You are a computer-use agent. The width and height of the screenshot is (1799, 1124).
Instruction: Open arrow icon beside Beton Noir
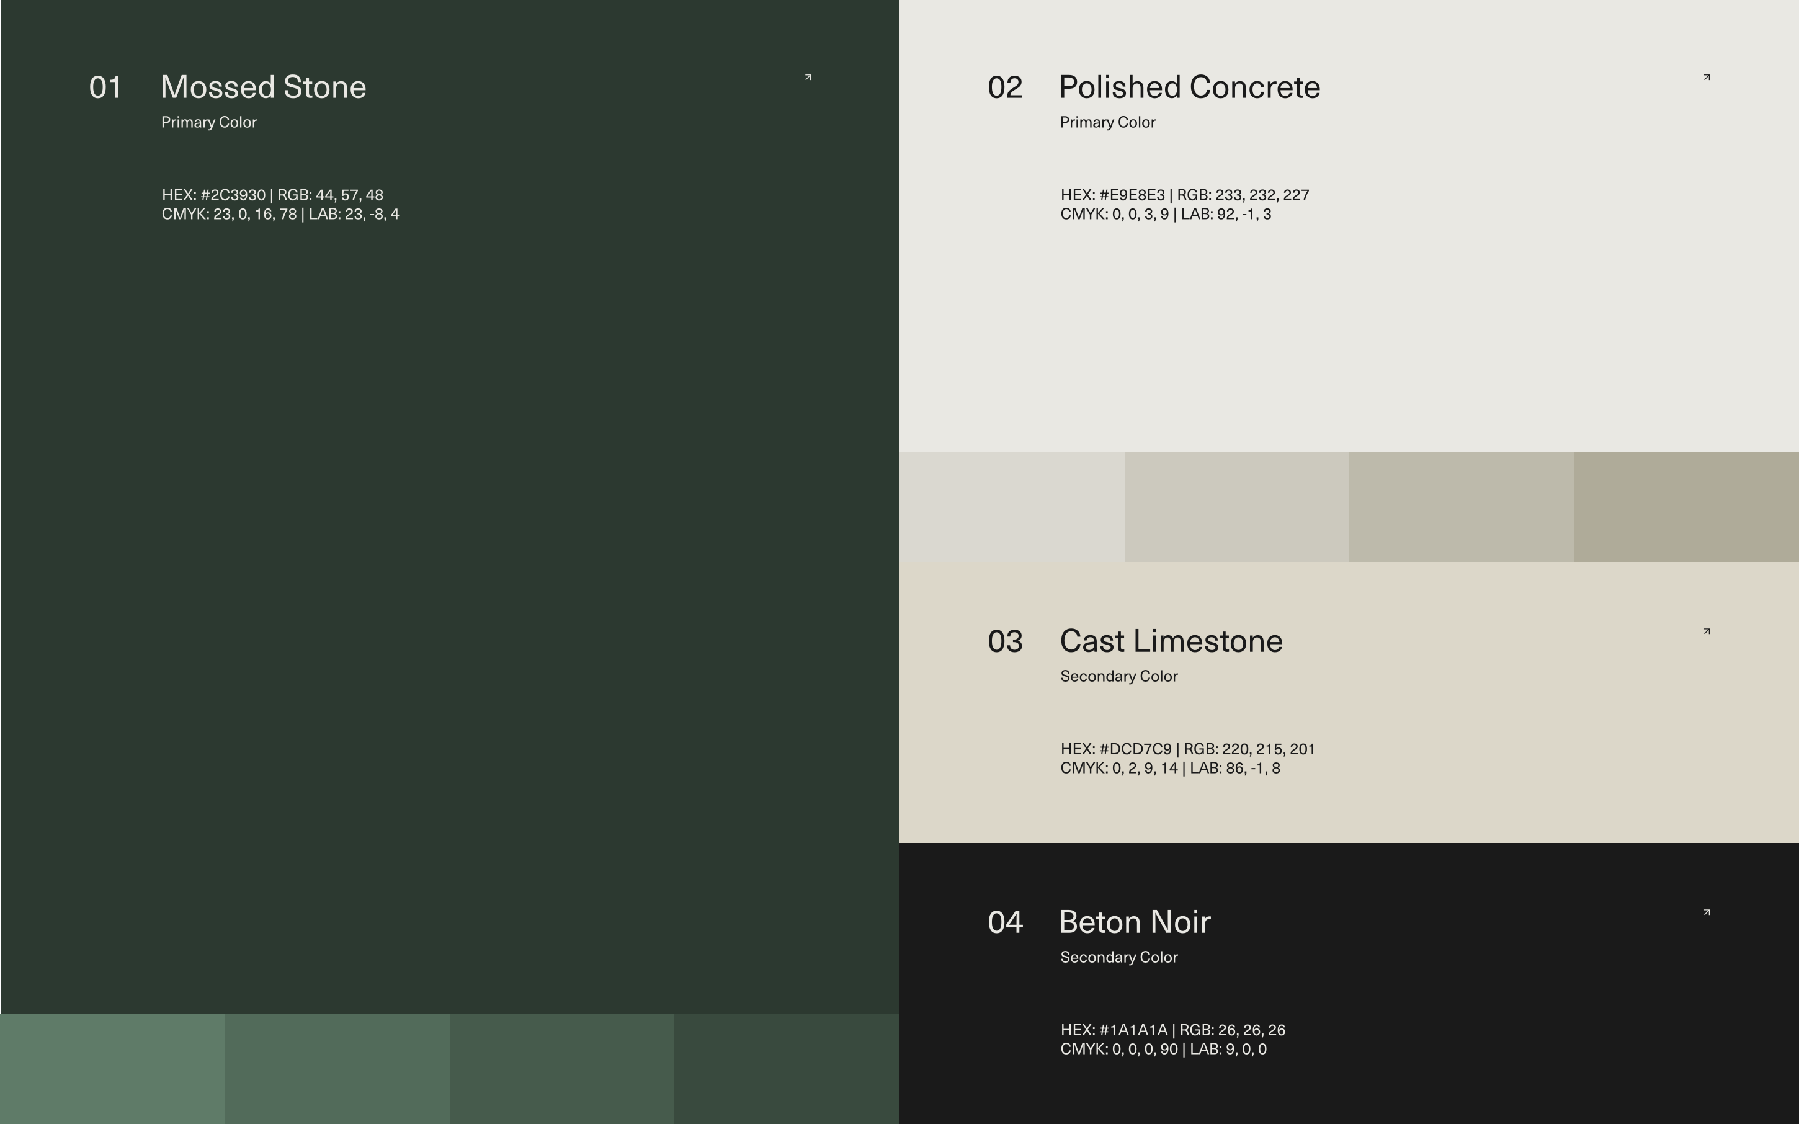pyautogui.click(x=1707, y=912)
